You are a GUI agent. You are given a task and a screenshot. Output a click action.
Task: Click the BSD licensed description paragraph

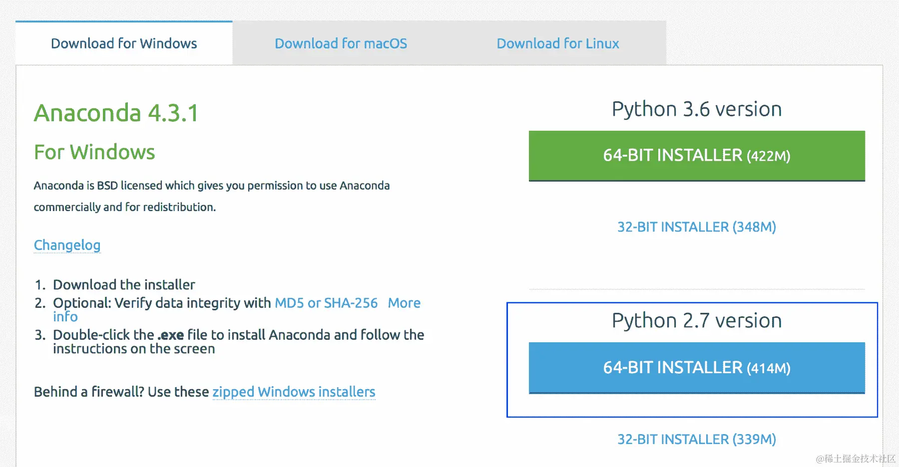(x=211, y=196)
